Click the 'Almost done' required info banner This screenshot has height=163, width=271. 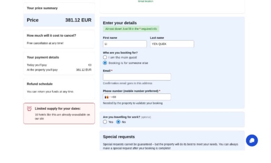(x=131, y=29)
